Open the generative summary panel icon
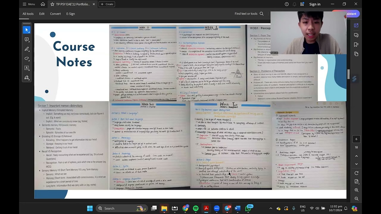 coord(356,26)
